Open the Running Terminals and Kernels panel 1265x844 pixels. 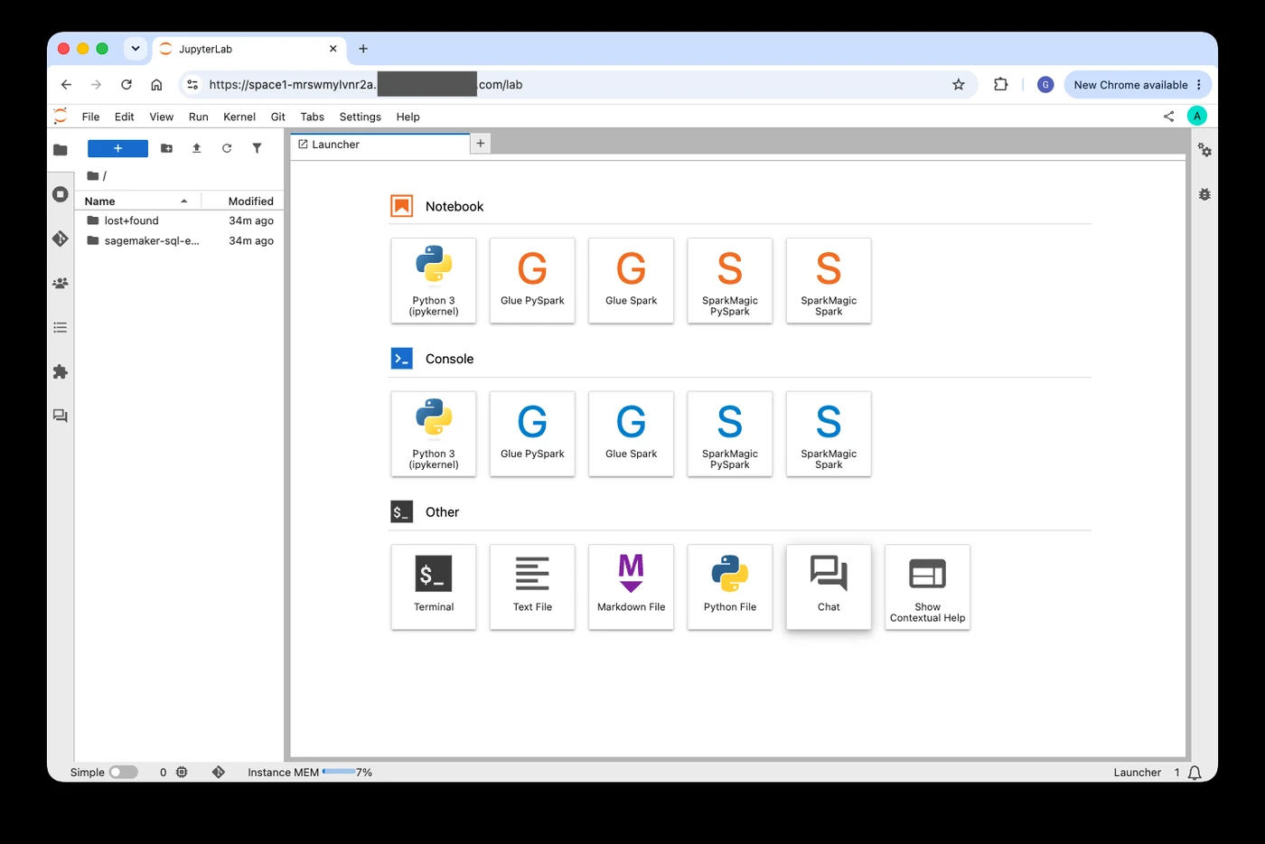[x=61, y=194]
